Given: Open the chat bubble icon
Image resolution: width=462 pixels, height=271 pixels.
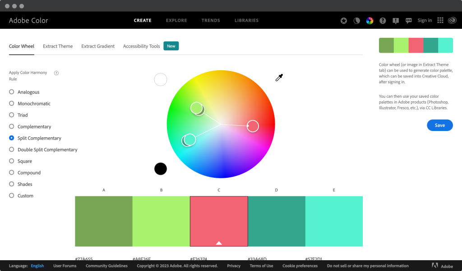Looking at the screenshot, I should point(408,20).
